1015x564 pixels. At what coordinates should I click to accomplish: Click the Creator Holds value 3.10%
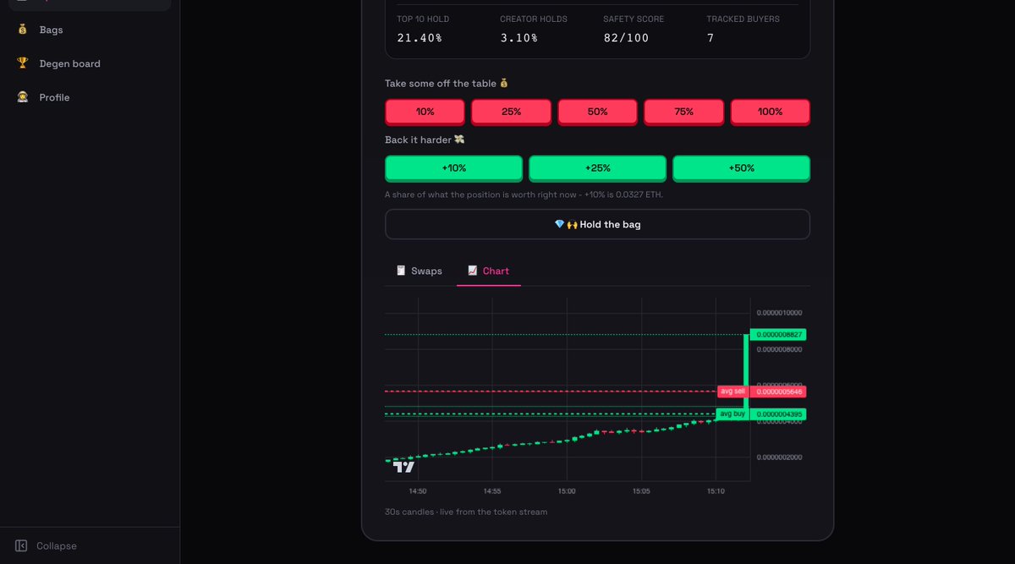pos(518,38)
